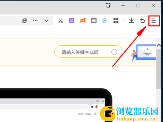Image resolution: width=163 pixels, height=122 pixels.
Task: Click the keyword search input field
Action: [x=88, y=52]
